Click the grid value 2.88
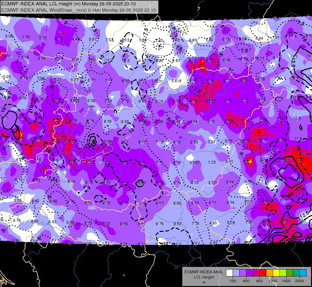This screenshot has width=312, height=287. (x=53, y=201)
